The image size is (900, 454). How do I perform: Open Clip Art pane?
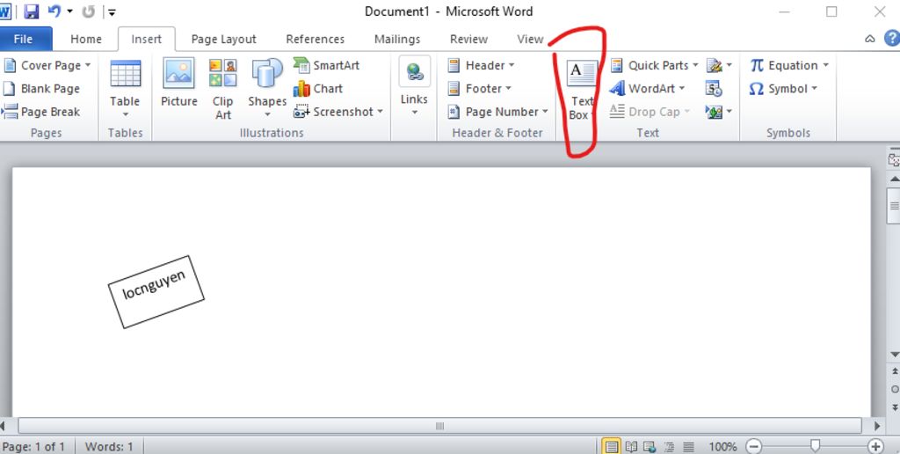[x=222, y=89]
